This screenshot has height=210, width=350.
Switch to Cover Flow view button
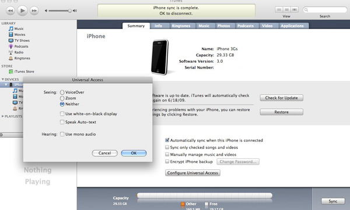click(295, 9)
